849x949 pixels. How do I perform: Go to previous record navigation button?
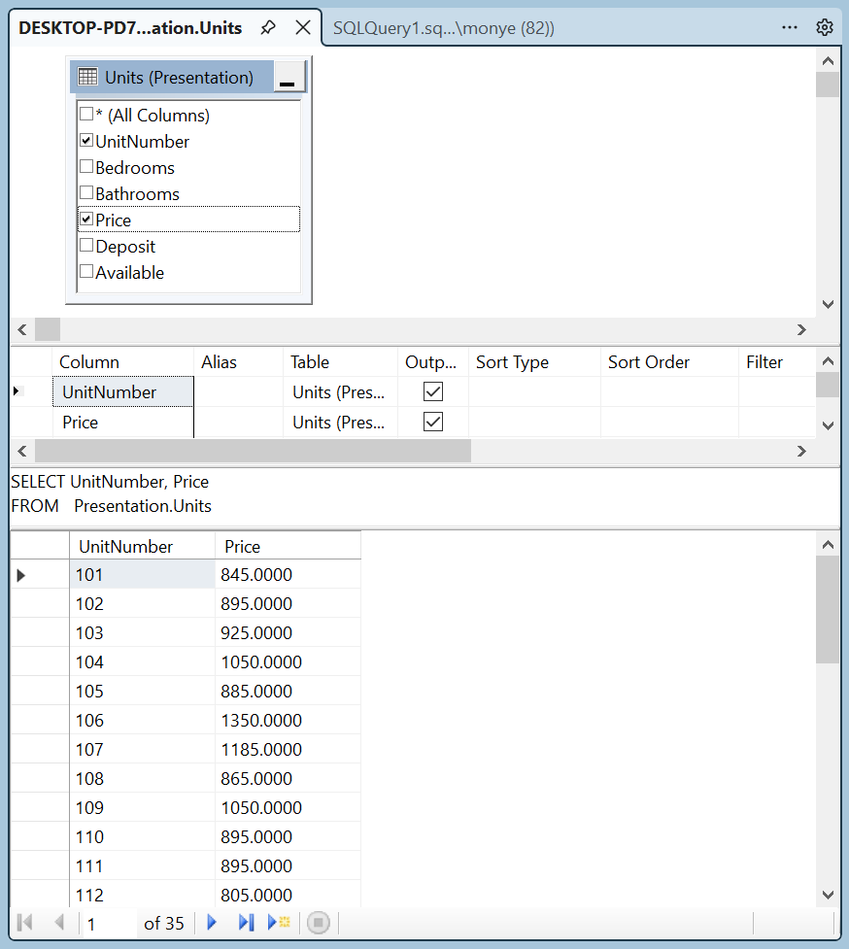(59, 923)
